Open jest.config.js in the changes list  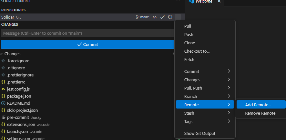18,89
